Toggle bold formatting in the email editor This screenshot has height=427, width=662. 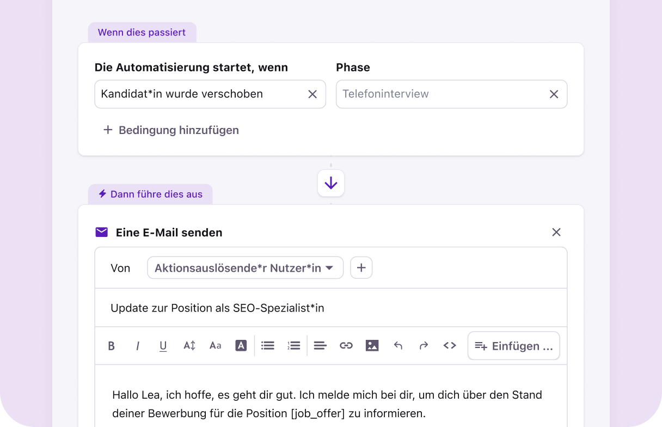click(x=112, y=345)
